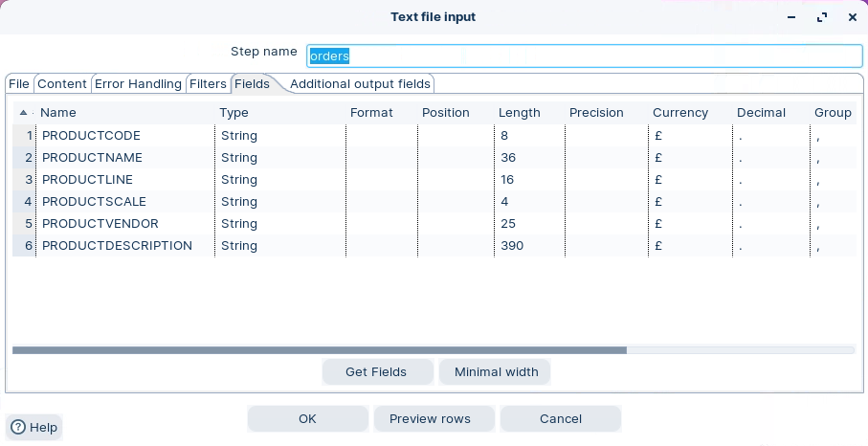Screen dimensions: 868x446
Task: Click the Step name input field
Action: tap(584, 56)
